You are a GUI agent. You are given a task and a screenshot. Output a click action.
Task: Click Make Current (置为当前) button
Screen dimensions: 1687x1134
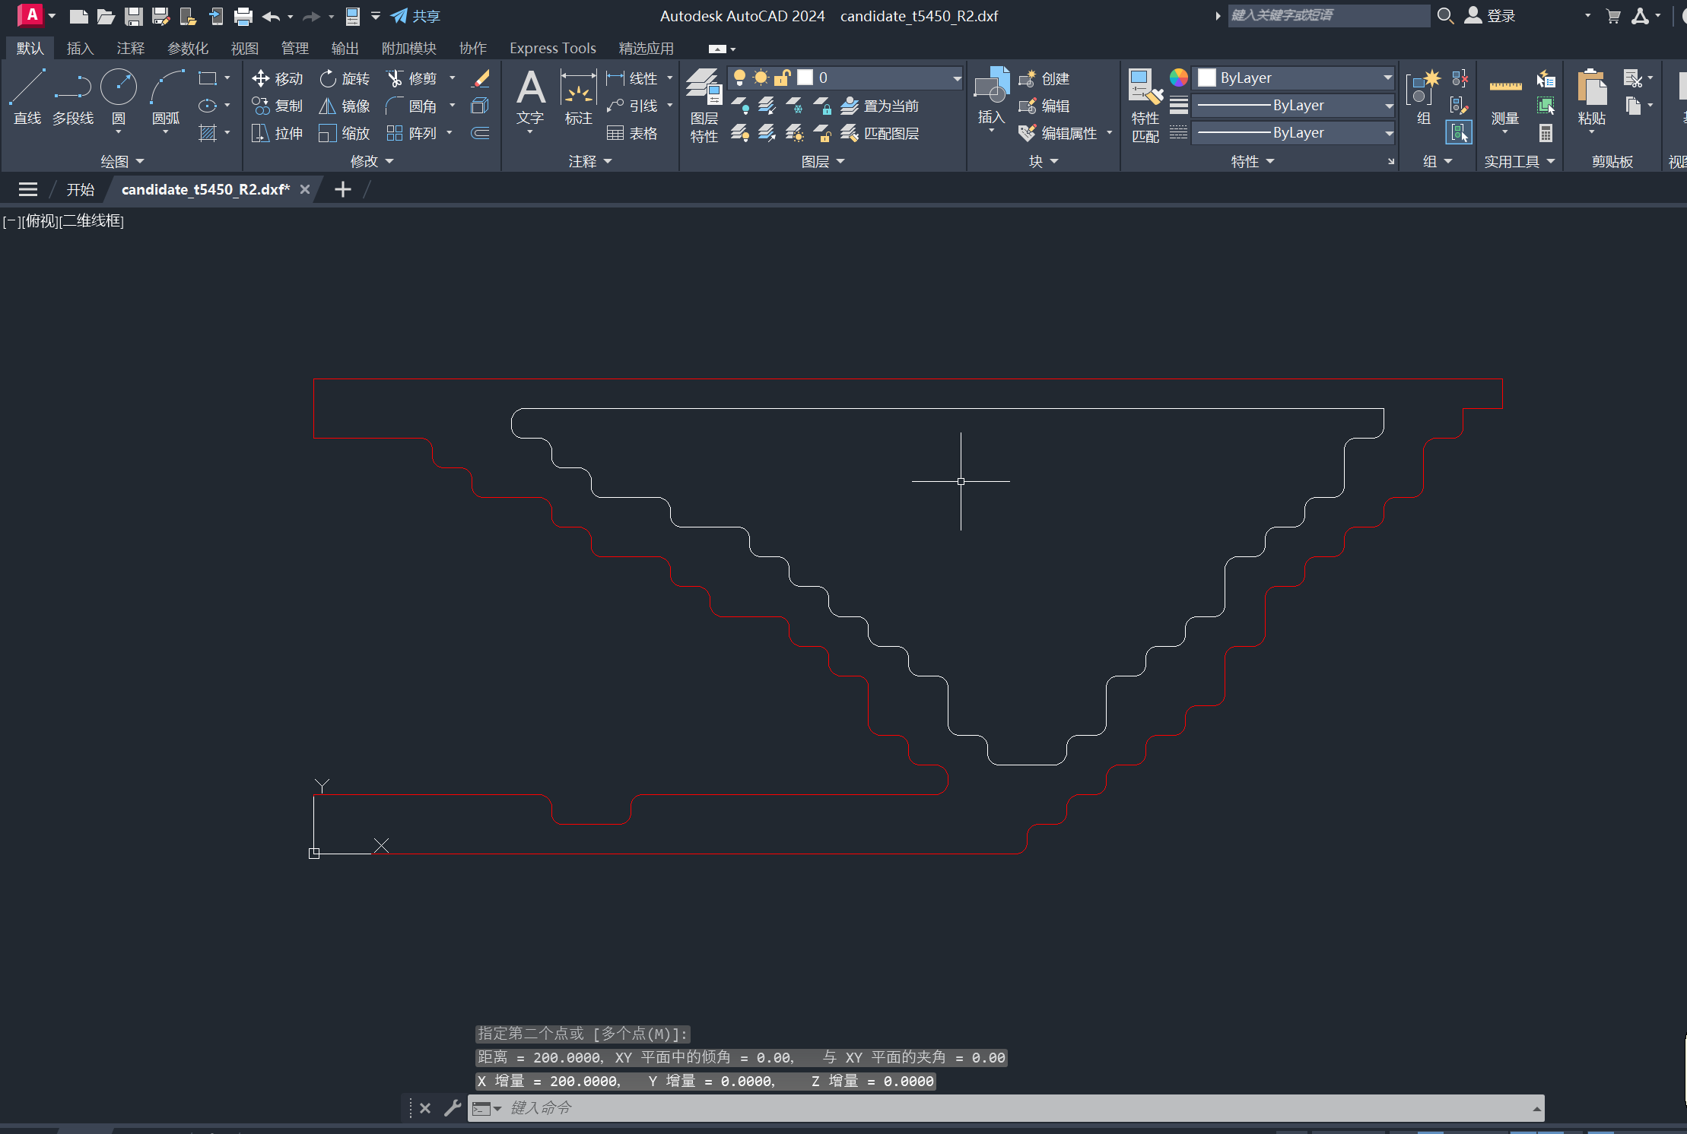pos(880,106)
